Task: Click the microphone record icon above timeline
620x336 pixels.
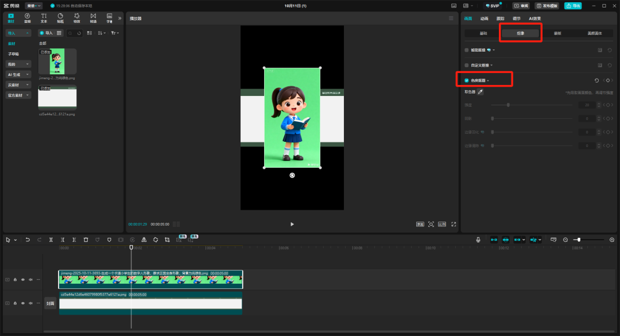Action: [478, 240]
